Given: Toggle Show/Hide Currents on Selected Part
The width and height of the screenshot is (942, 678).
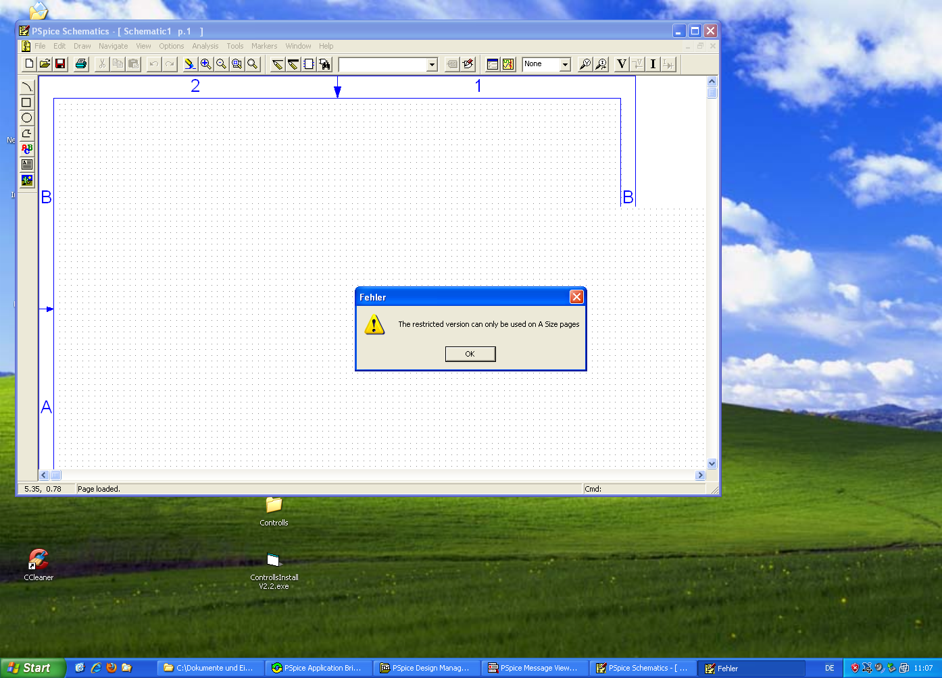Looking at the screenshot, I should point(668,64).
